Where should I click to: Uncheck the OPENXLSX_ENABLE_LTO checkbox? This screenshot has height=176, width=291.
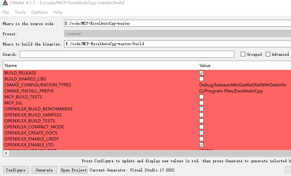tap(201, 145)
